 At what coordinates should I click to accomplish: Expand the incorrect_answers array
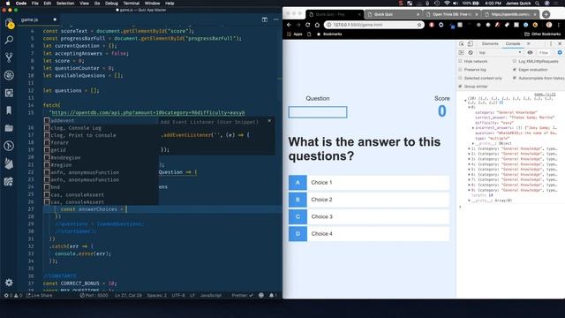pyautogui.click(x=473, y=128)
